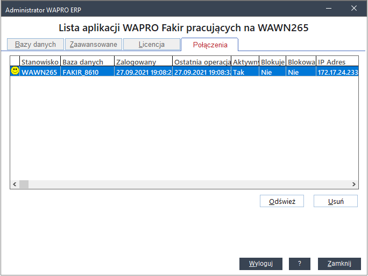The image size is (368, 276).
Task: Click the horizontal scrollbar left arrow
Action: (x=15, y=184)
